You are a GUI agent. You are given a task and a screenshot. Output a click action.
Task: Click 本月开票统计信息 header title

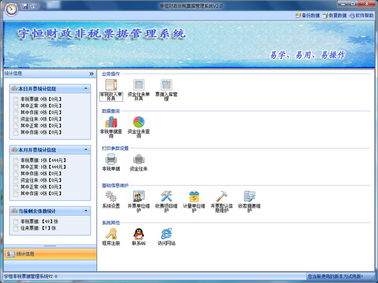[37, 150]
